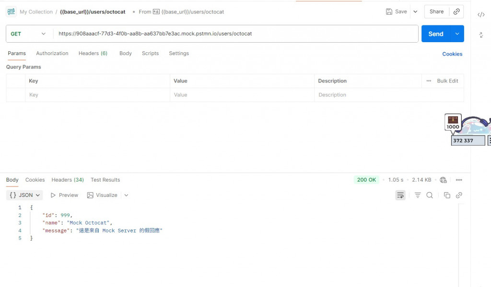Click the filter response icon
The image size is (491, 287).
(x=418, y=195)
